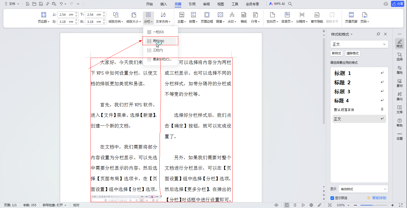Open the breaks (分隔符) tool
Image resolution: width=407 pixels, height=208 pixels.
point(302,18)
